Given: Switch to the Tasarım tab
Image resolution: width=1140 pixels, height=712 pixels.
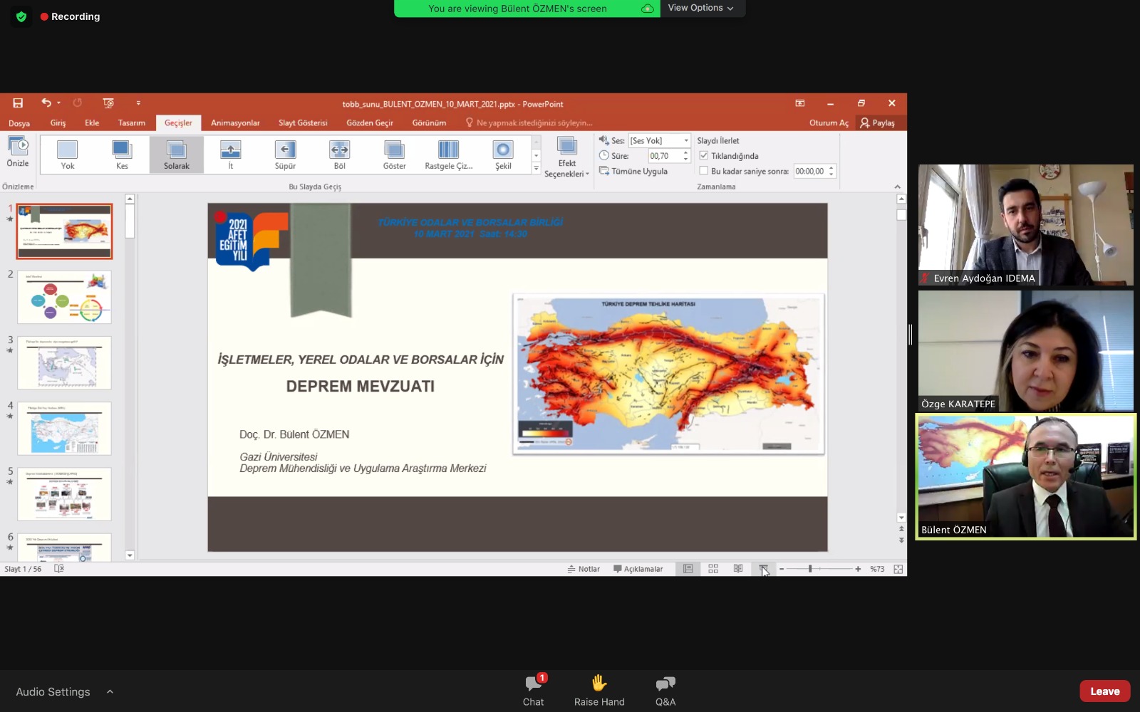Looking at the screenshot, I should coord(132,123).
